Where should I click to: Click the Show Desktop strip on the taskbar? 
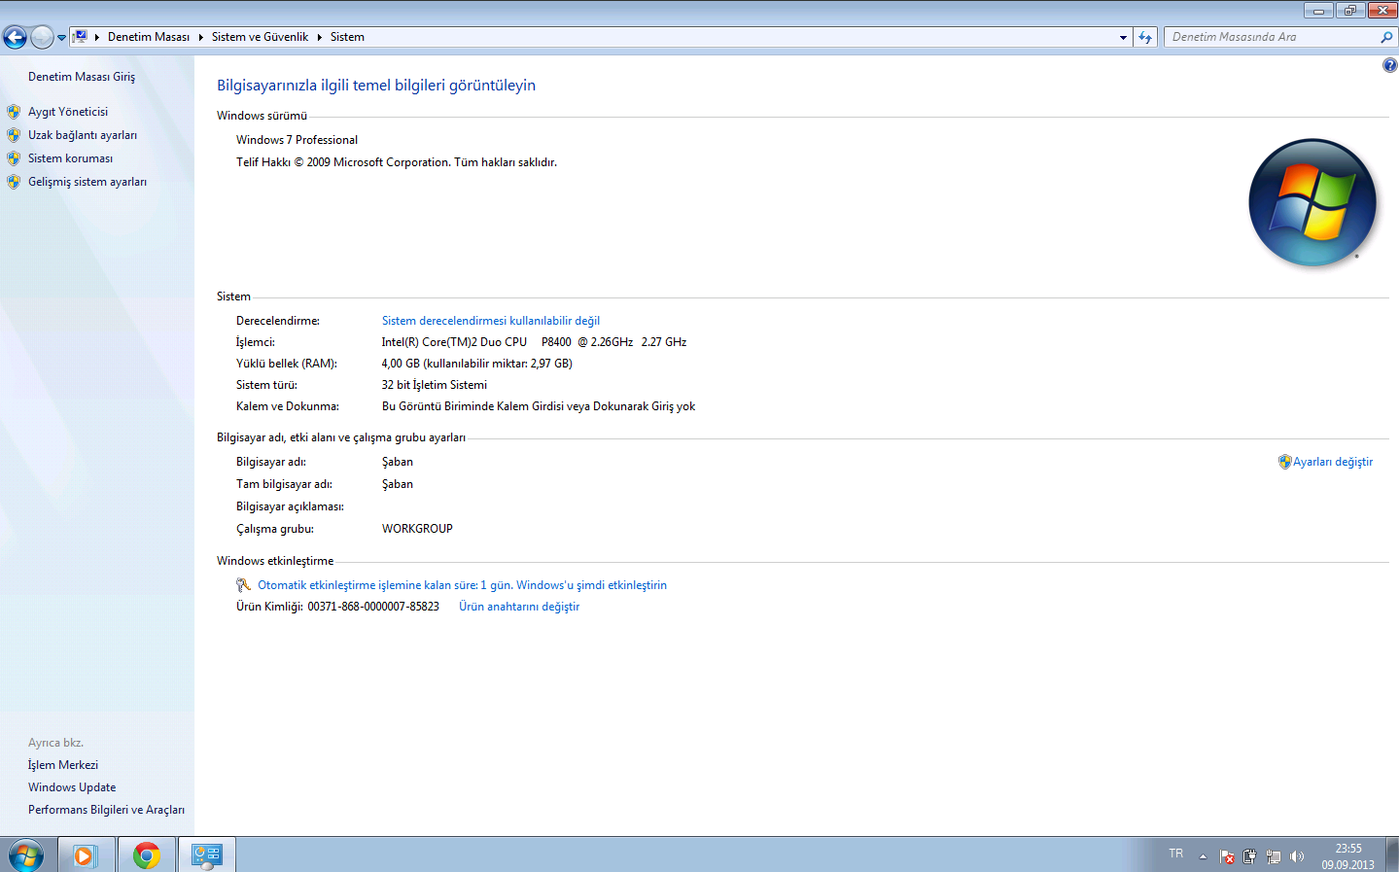pos(1391,855)
